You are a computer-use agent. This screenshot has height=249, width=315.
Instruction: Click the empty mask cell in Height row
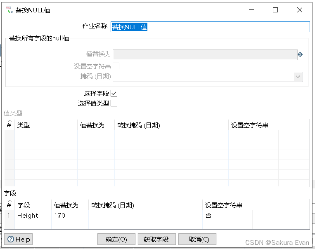click(146, 215)
